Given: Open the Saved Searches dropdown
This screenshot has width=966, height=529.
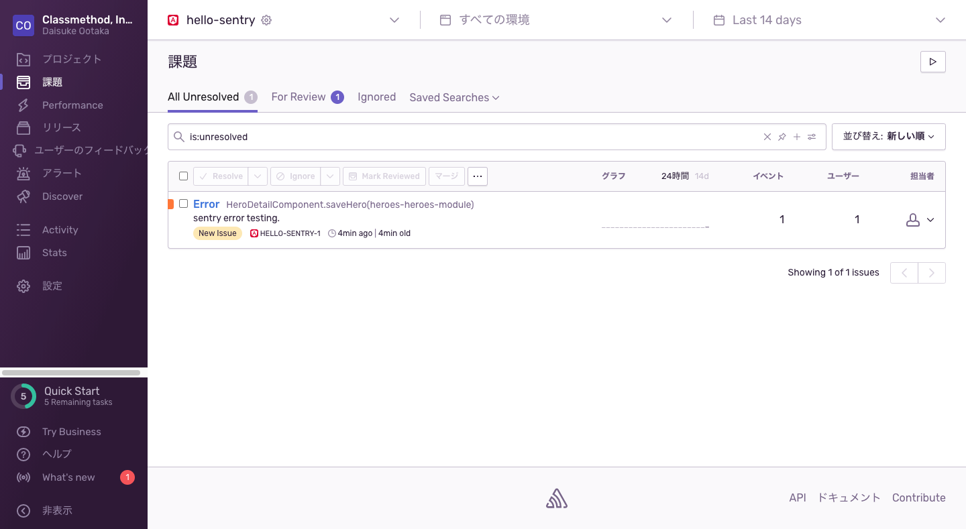Looking at the screenshot, I should tap(454, 97).
